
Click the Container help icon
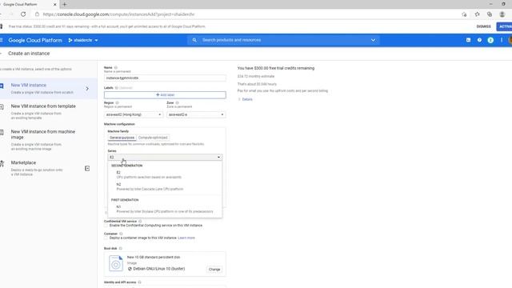point(121,234)
